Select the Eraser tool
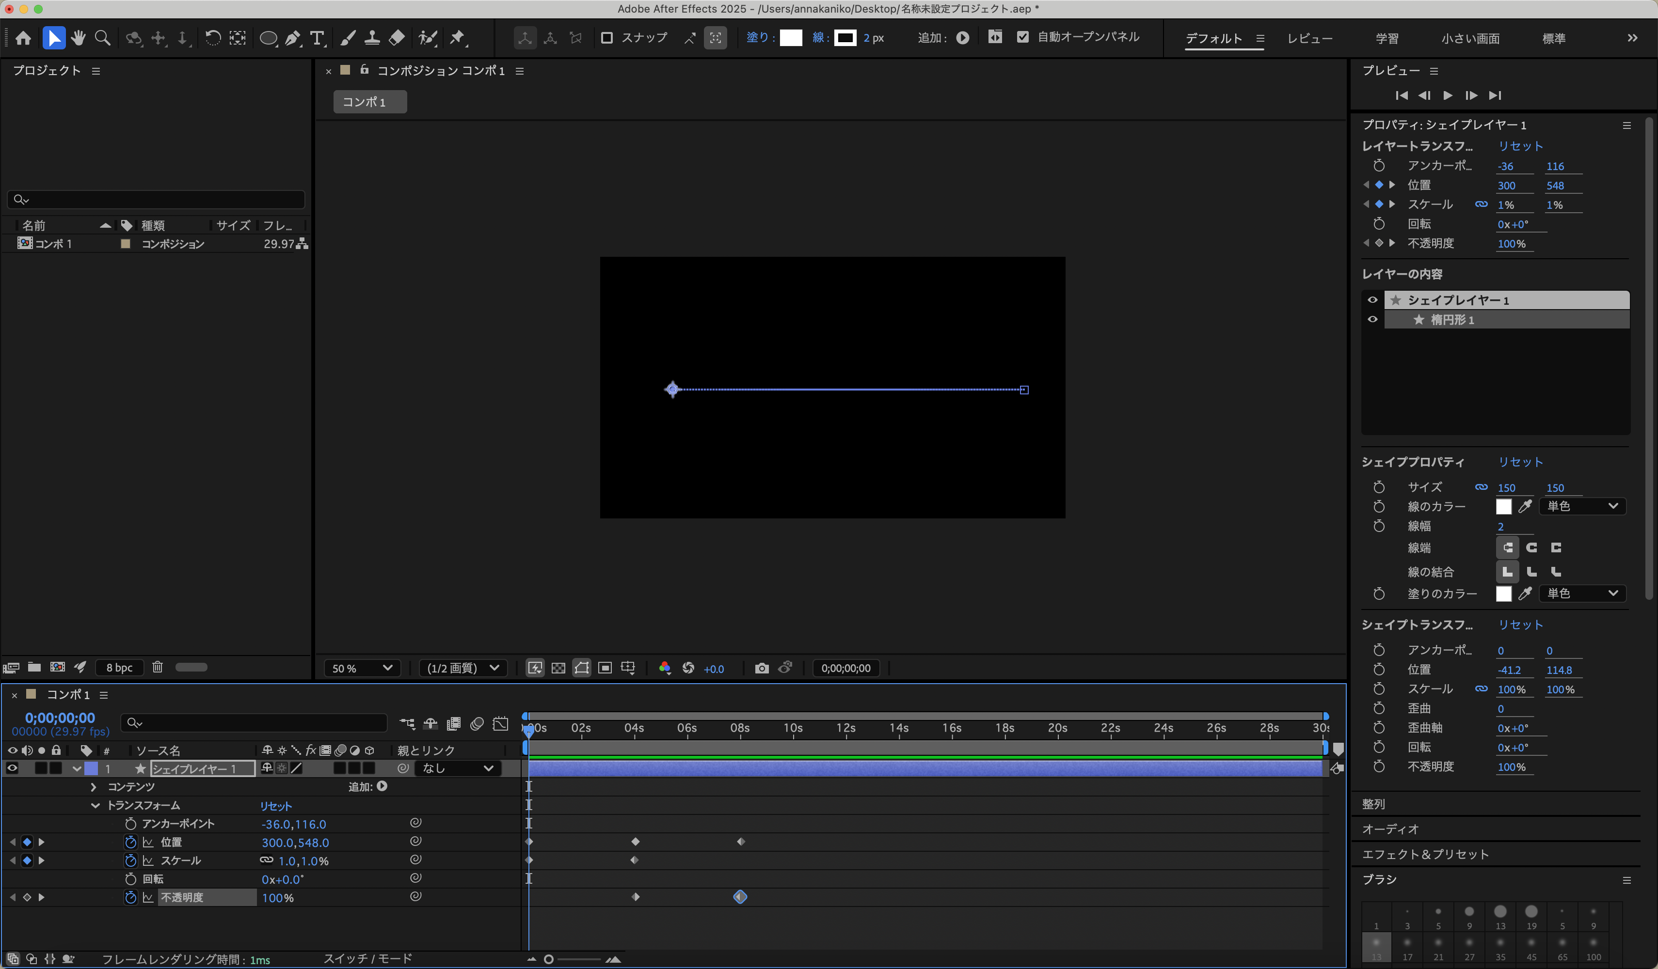Screen dimensions: 1658x969 pos(397,38)
